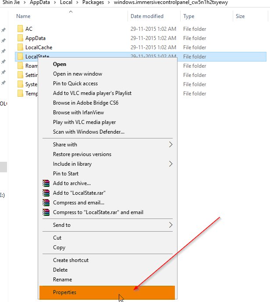
Task: Click the LocalState folder icon
Action: click(x=20, y=57)
